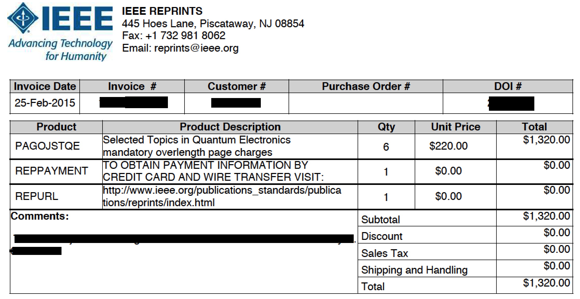
Task: Click the DOI # column header
Action: click(508, 86)
